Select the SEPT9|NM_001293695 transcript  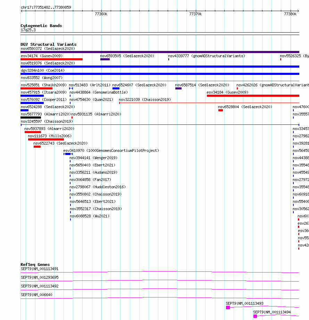point(40,278)
